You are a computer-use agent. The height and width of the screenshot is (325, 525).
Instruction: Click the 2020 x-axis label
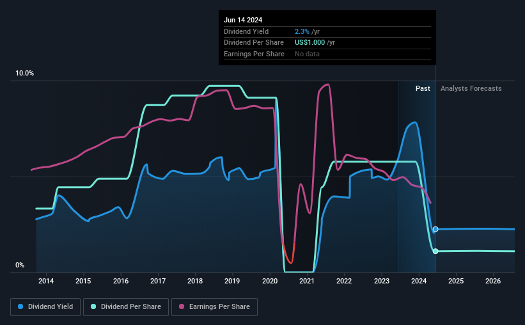point(269,281)
